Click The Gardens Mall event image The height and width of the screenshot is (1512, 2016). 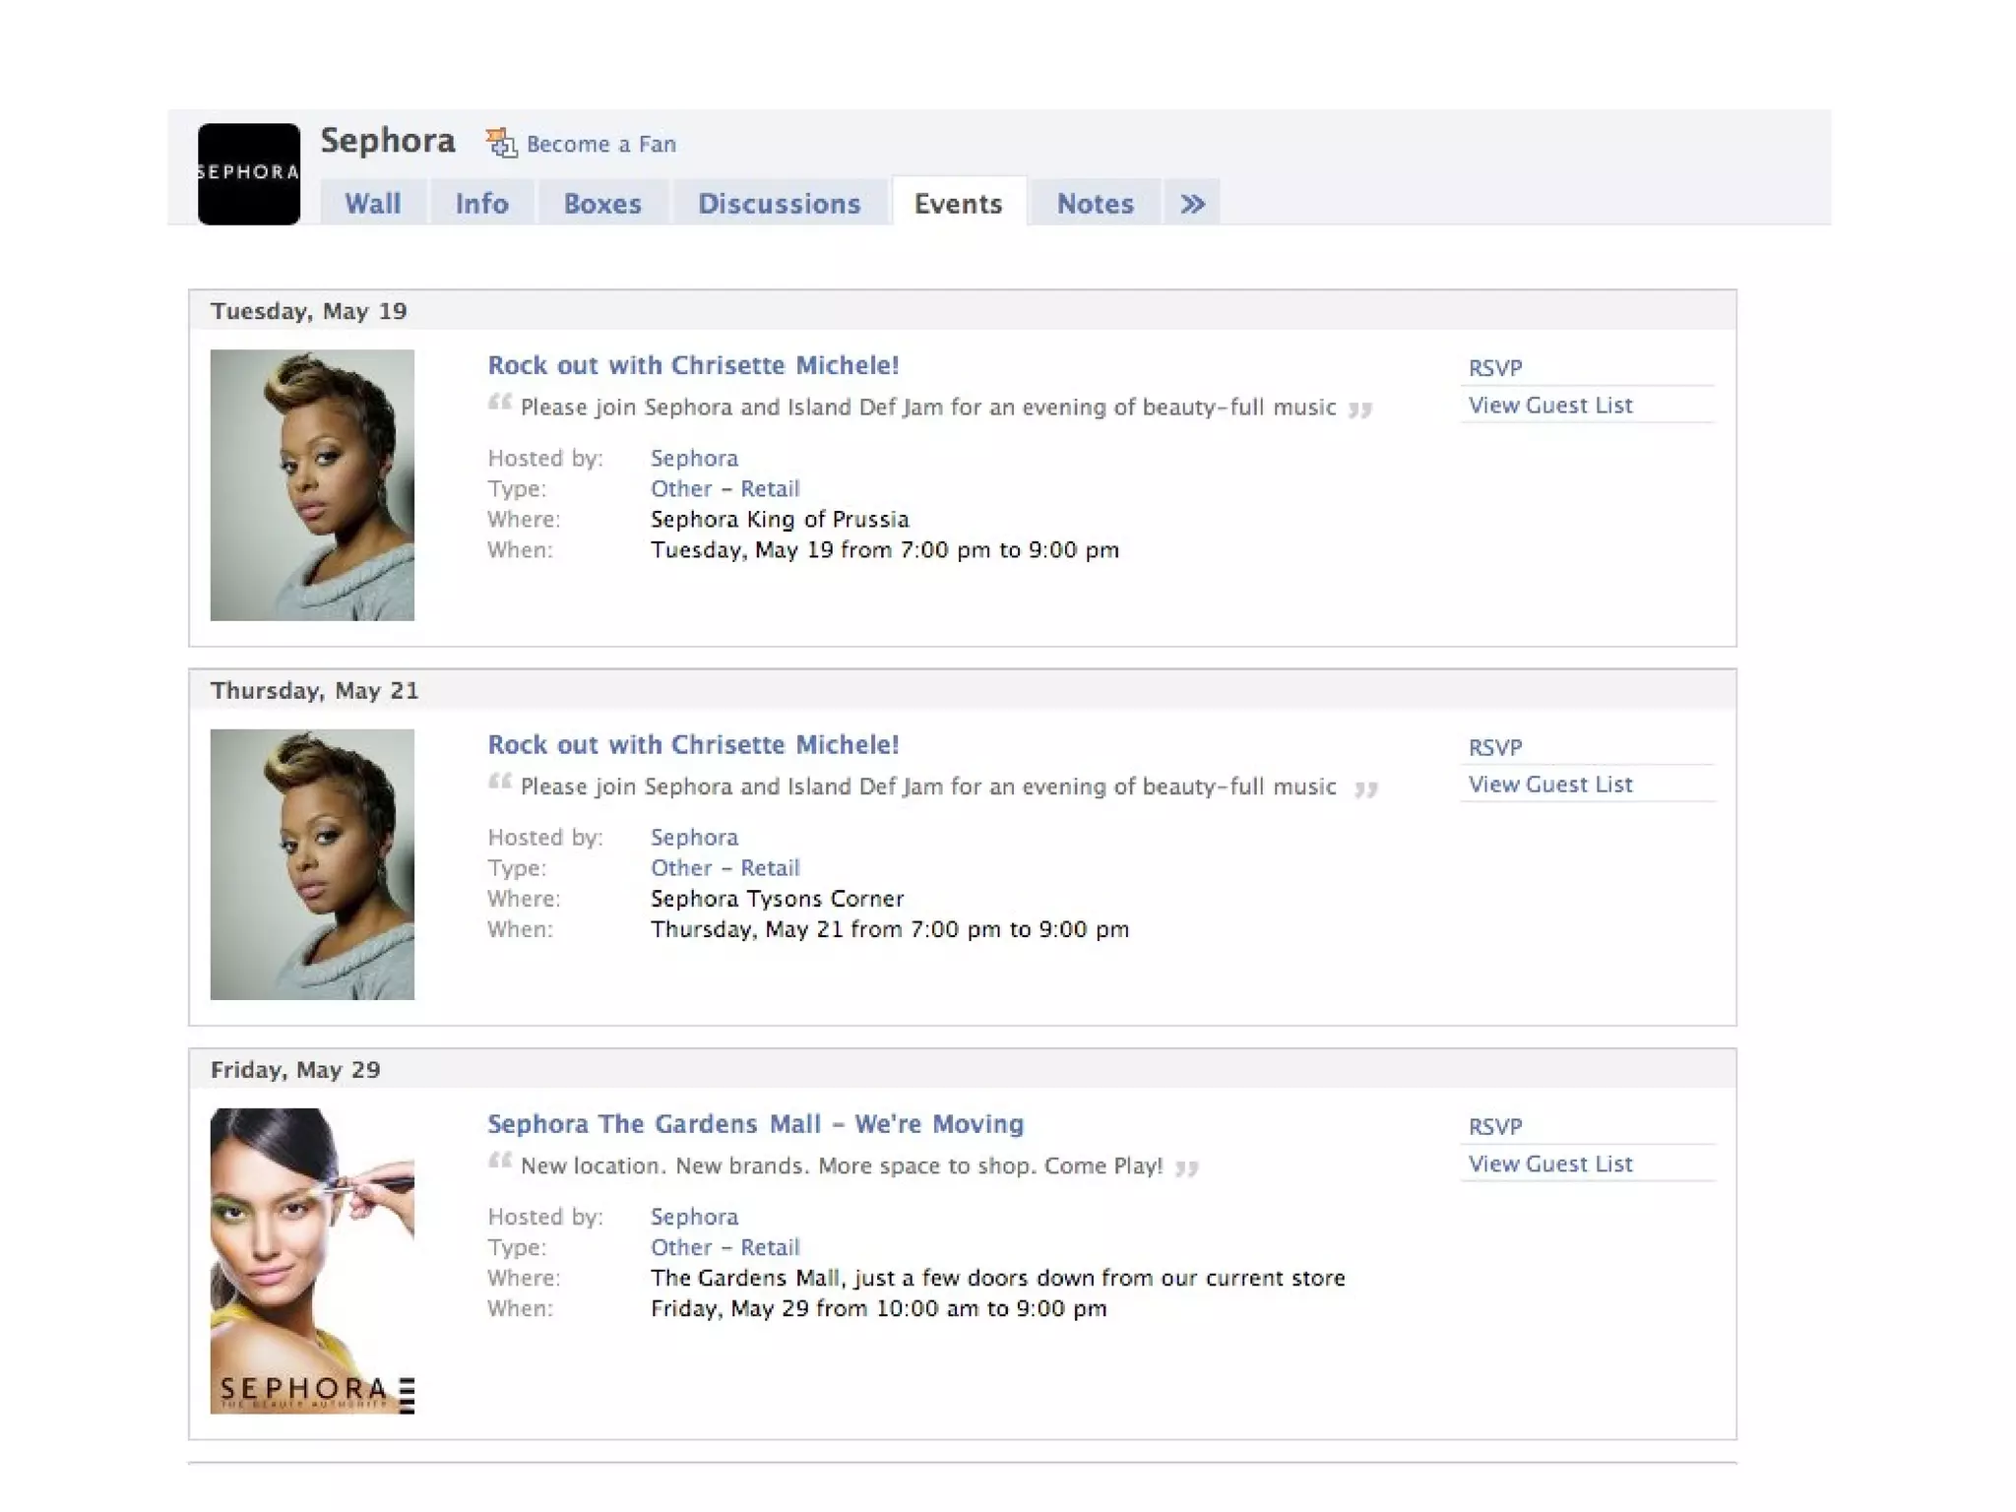tap(312, 1260)
